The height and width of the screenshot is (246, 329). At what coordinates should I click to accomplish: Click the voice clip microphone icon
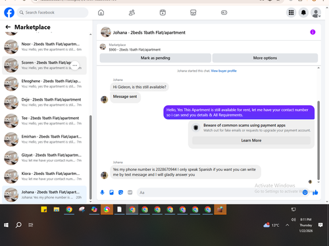click(x=102, y=192)
